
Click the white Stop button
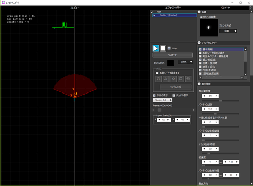163,48
